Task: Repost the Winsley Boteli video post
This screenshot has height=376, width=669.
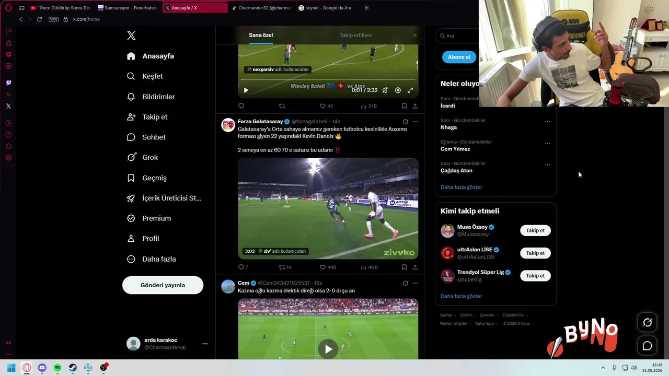Action: pyautogui.click(x=282, y=106)
